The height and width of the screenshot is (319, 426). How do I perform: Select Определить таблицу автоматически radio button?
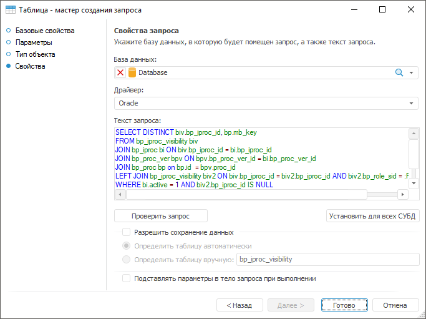pyautogui.click(x=127, y=246)
